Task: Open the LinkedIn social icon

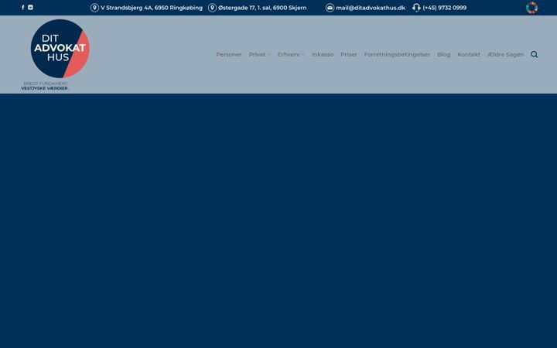Action: point(30,8)
